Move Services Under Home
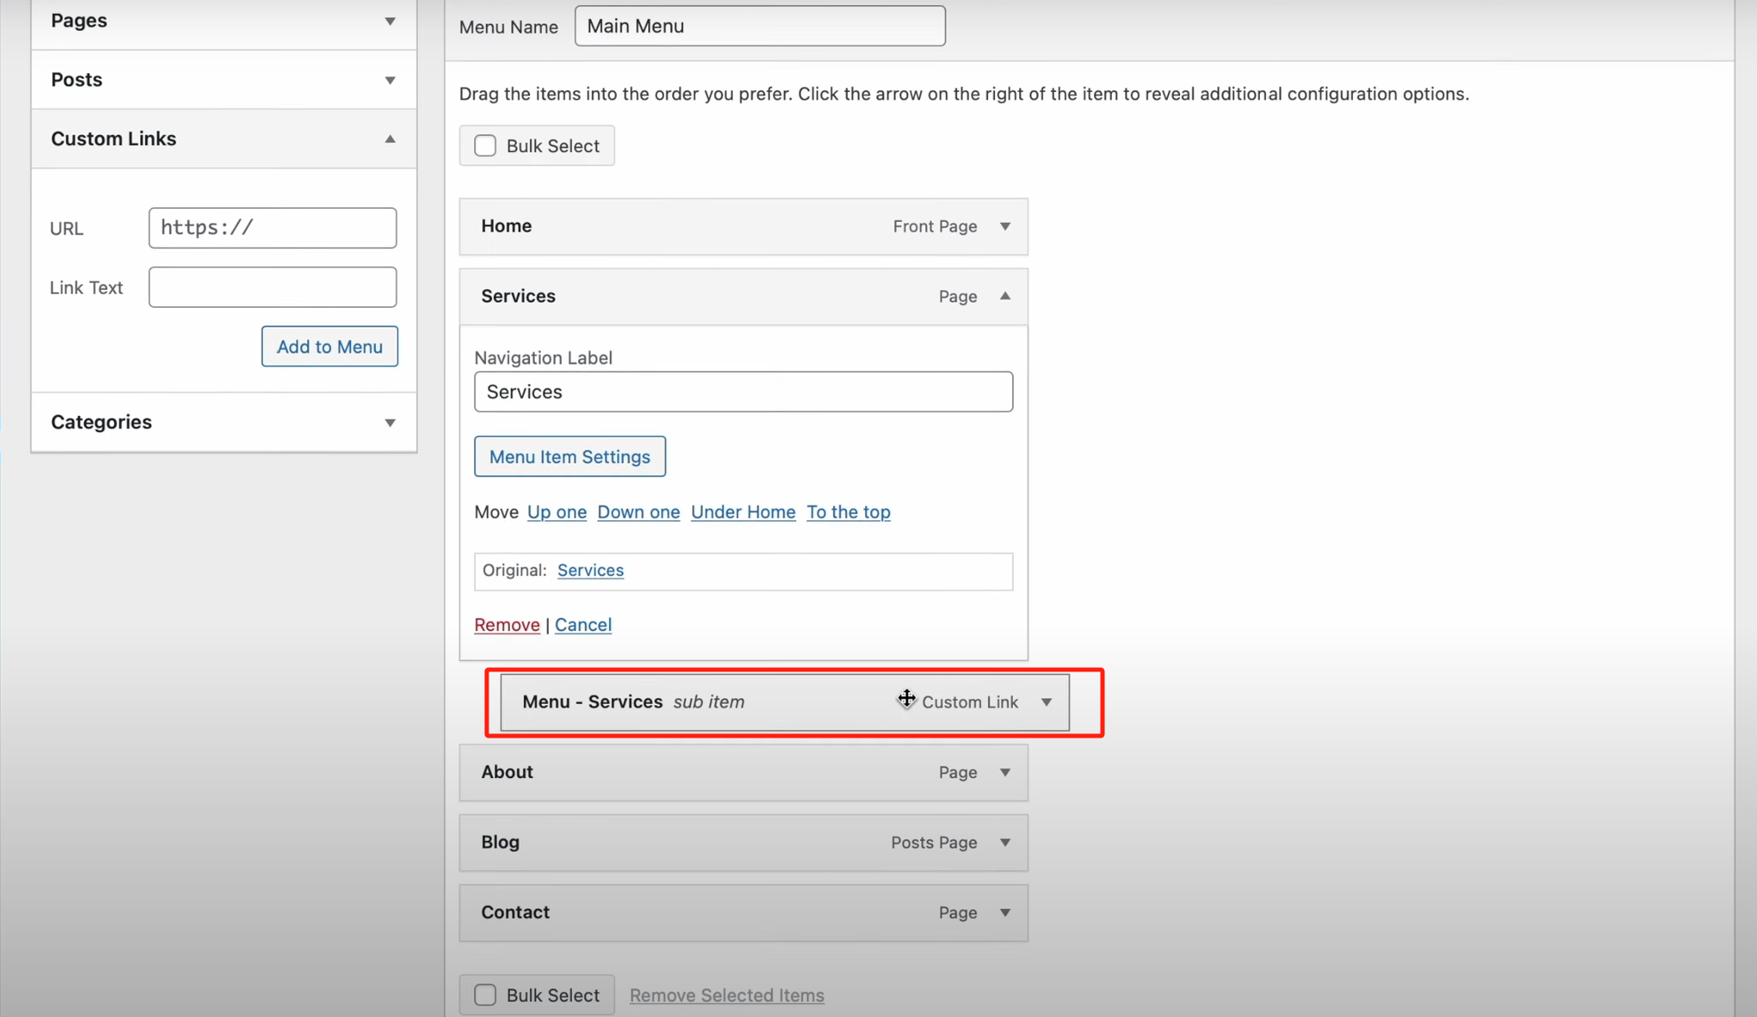 click(743, 512)
